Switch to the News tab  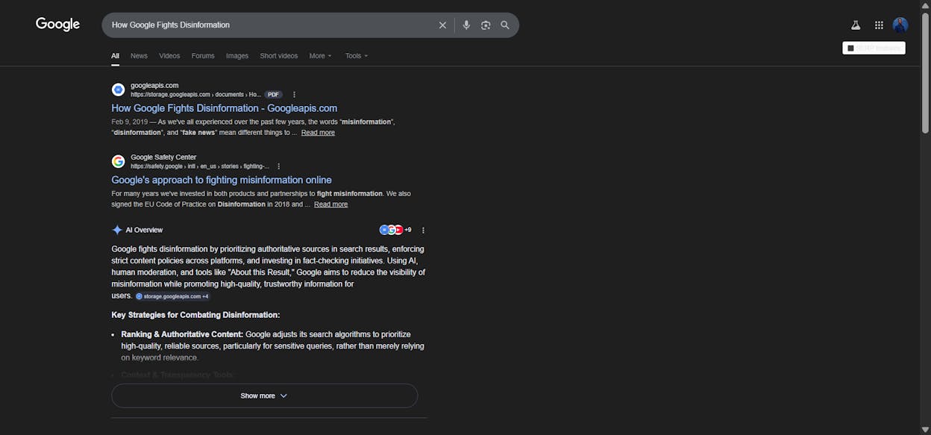[139, 56]
